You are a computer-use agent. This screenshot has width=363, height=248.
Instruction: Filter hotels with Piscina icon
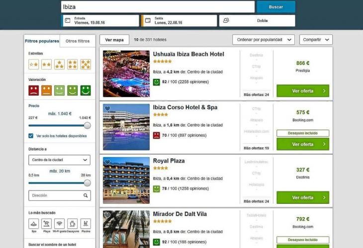(86, 224)
